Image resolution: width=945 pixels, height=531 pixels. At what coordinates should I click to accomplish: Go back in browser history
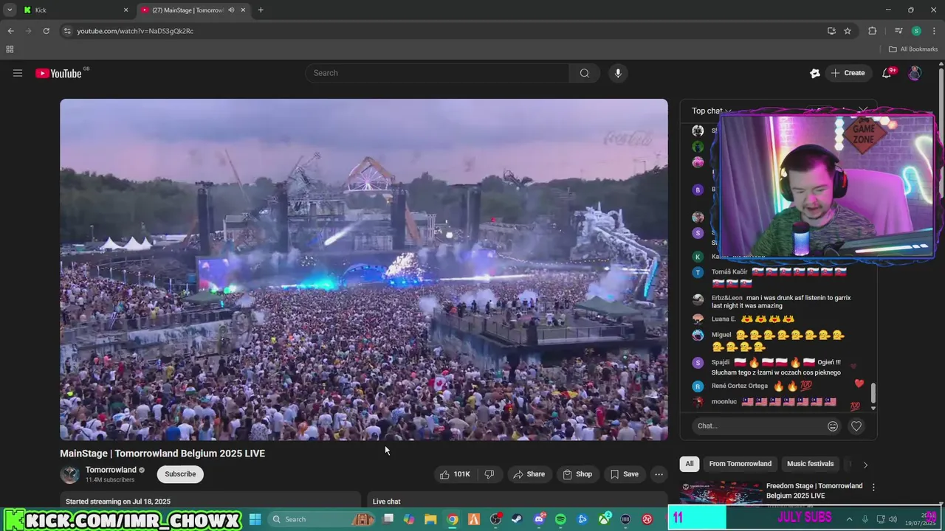(10, 31)
